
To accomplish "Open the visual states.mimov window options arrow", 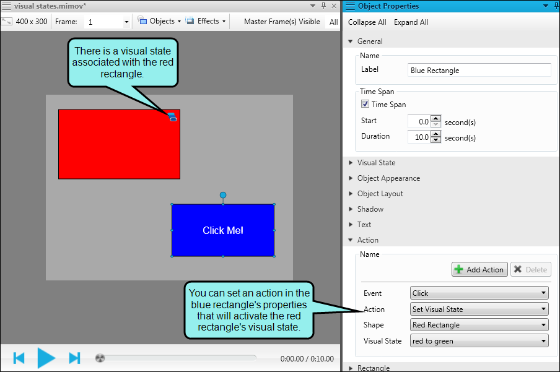I will (x=313, y=6).
